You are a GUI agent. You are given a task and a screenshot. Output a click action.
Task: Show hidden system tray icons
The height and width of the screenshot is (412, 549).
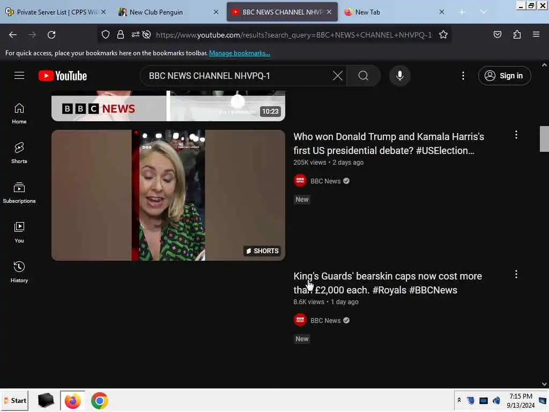[459, 400]
